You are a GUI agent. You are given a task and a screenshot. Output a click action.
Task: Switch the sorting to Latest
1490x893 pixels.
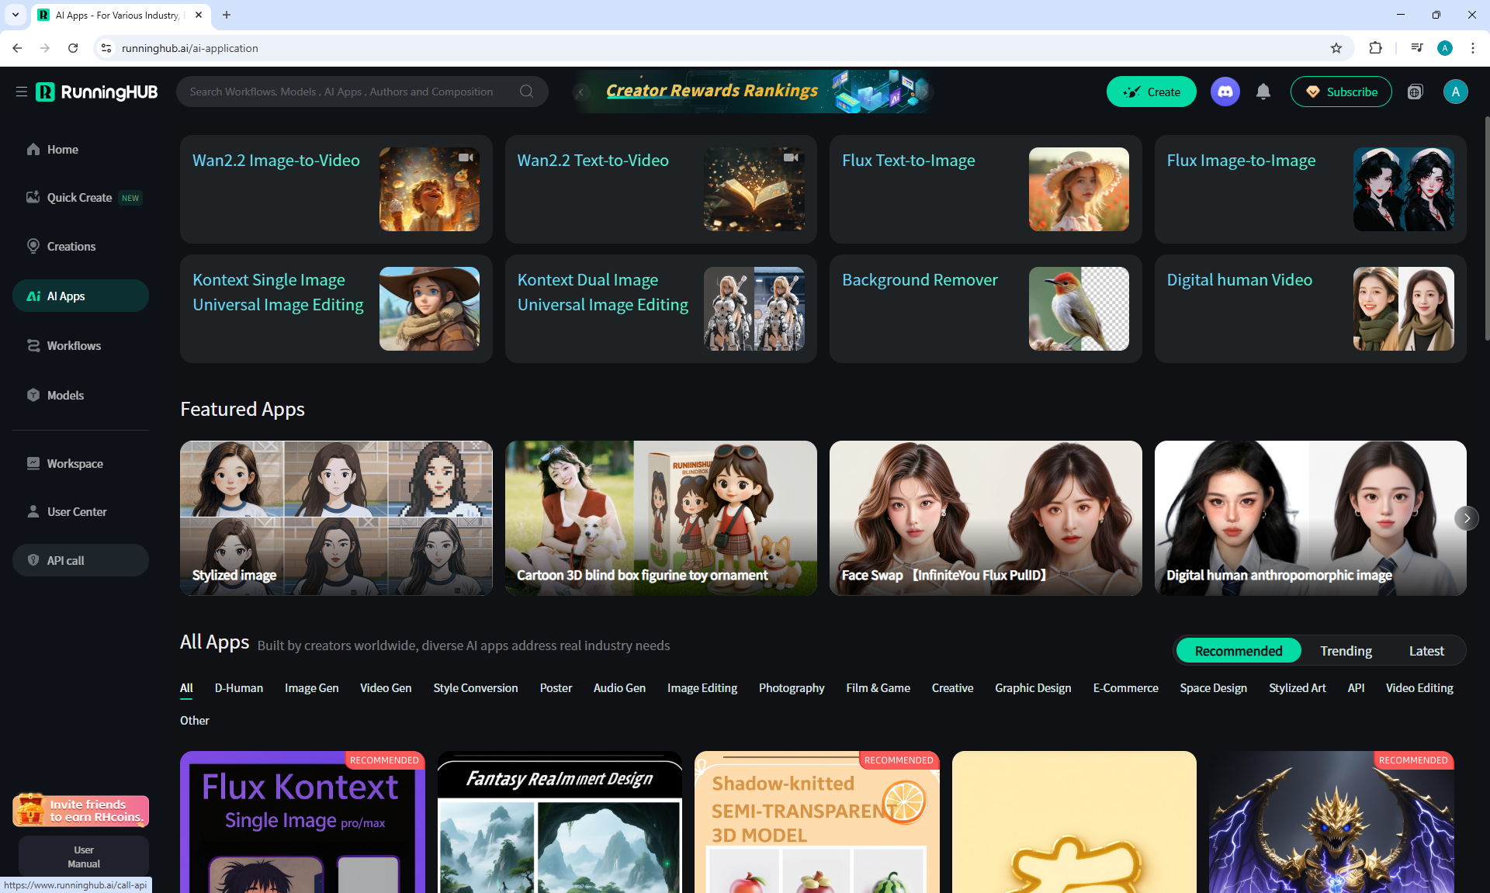click(1426, 650)
